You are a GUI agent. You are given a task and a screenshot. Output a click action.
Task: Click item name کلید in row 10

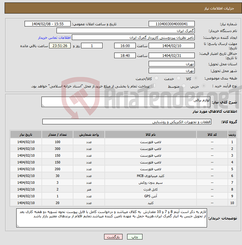[150, 203]
